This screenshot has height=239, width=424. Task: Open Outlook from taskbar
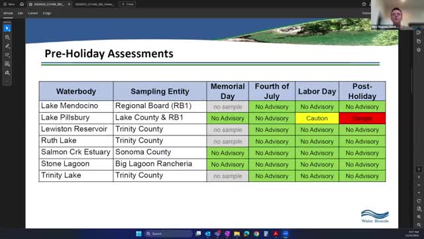click(207, 234)
